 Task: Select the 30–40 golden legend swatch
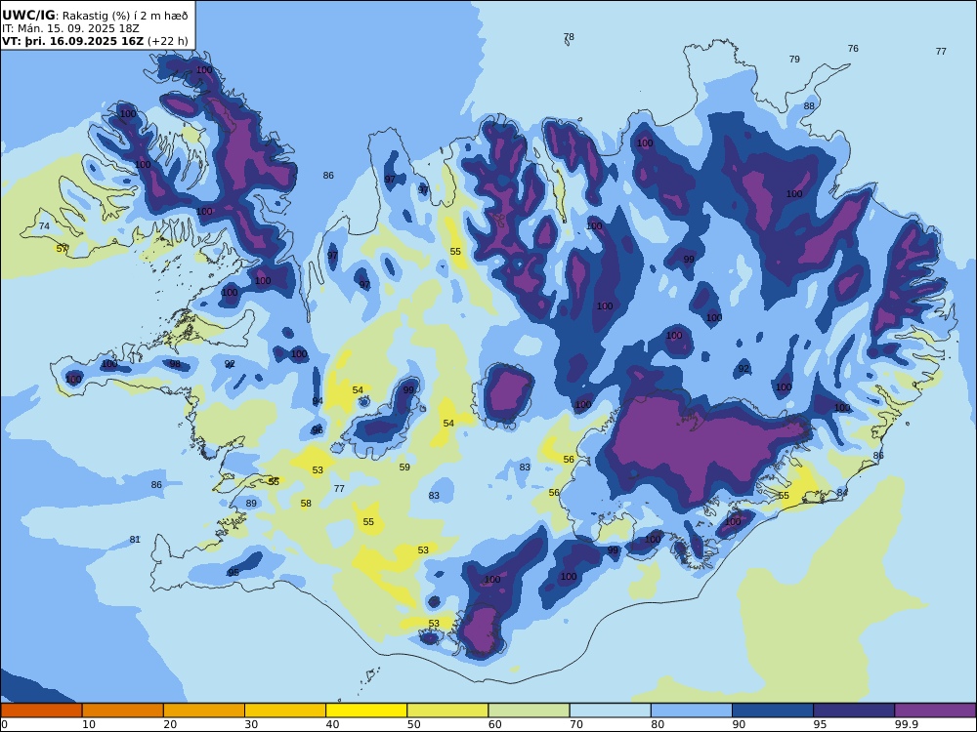pos(285,711)
